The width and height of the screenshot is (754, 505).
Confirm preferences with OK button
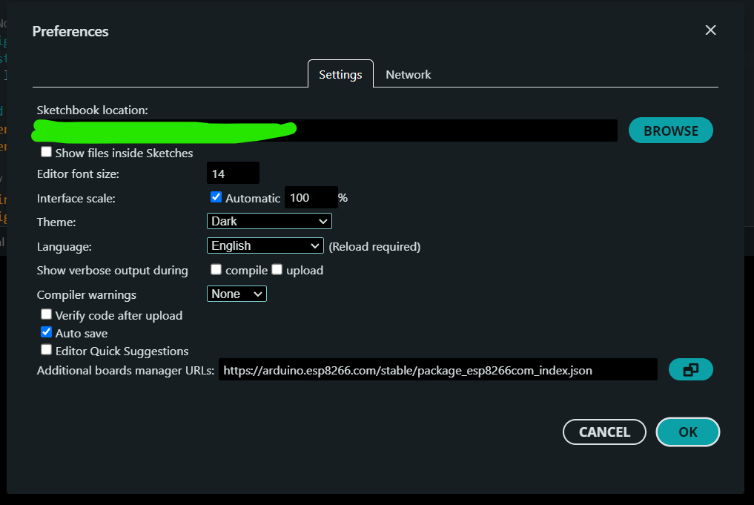687,432
